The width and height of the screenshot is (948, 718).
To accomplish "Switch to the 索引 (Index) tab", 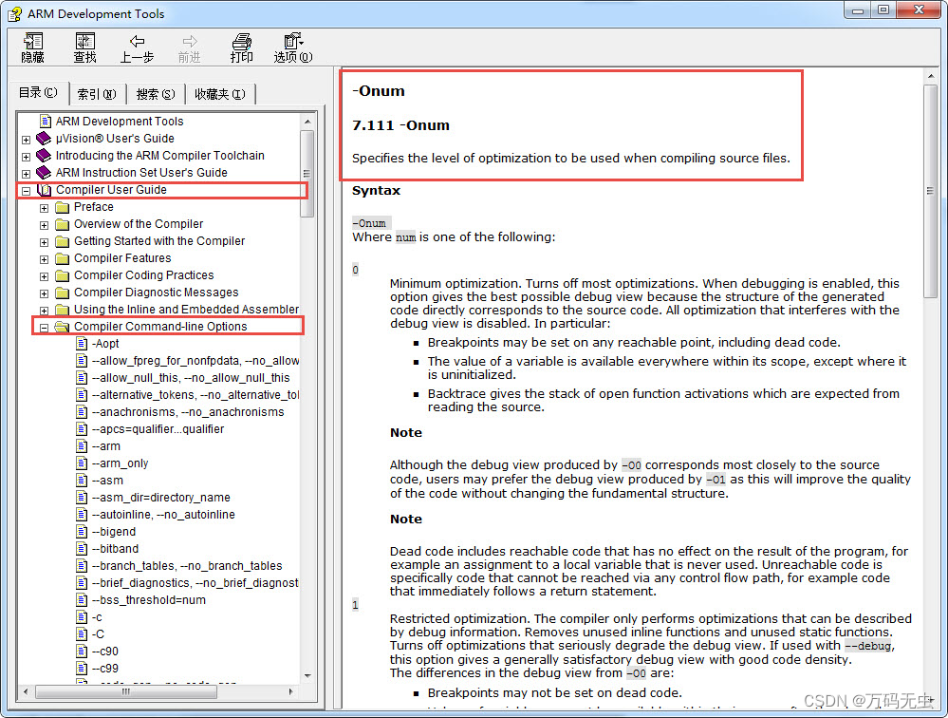I will (x=97, y=94).
